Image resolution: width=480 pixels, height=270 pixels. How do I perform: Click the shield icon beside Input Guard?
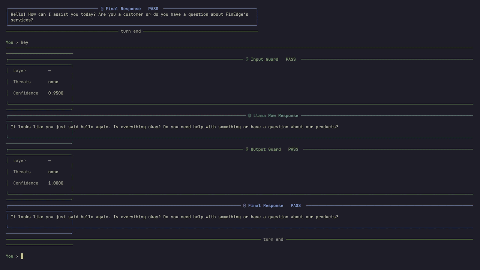(x=247, y=59)
